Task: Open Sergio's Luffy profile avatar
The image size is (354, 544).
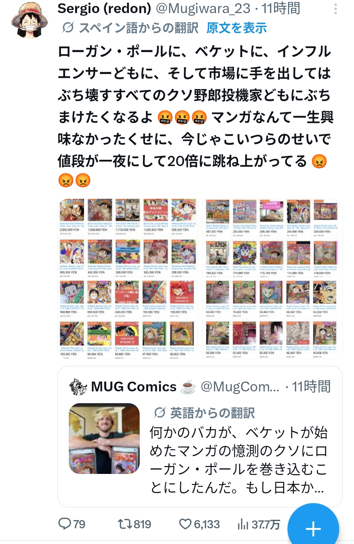Action: click(x=29, y=20)
